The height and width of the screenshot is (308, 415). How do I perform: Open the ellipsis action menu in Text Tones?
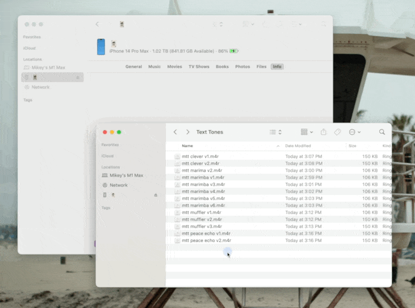tap(355, 132)
